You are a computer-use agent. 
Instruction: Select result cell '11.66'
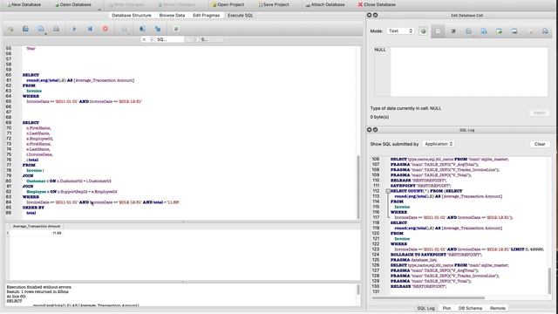37,233
